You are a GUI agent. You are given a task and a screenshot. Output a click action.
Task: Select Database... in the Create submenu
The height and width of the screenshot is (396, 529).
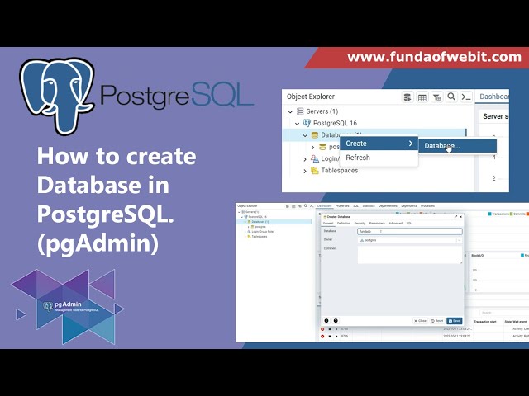click(x=457, y=146)
